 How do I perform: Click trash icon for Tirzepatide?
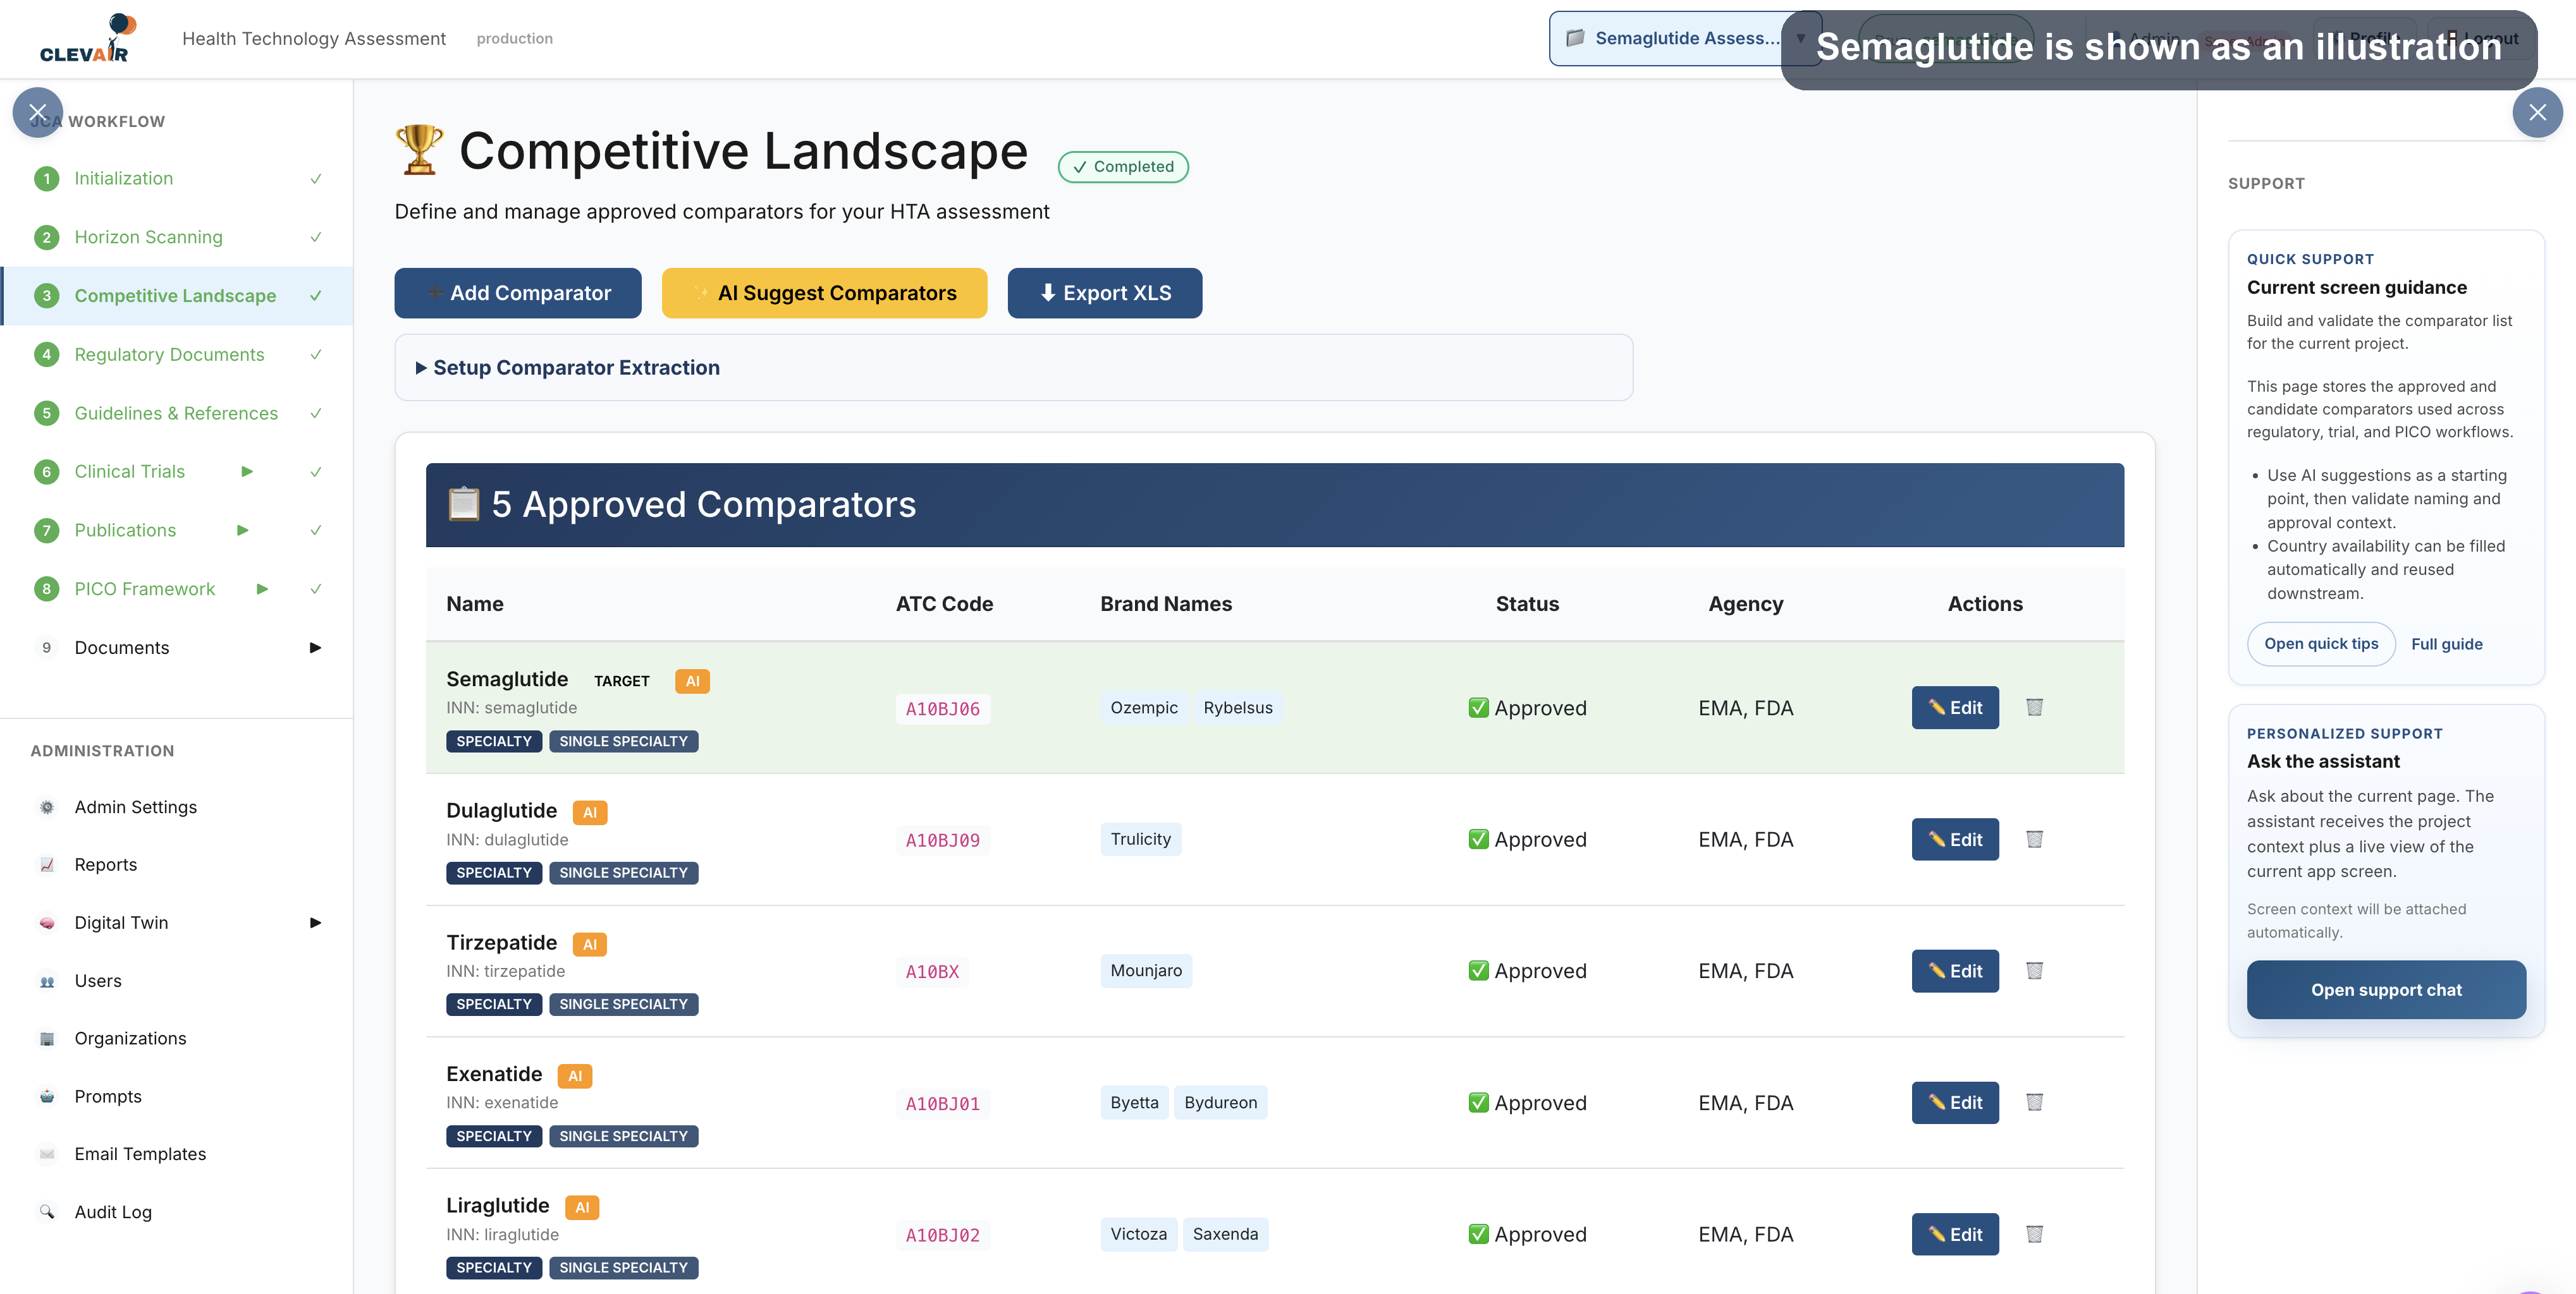(2034, 970)
